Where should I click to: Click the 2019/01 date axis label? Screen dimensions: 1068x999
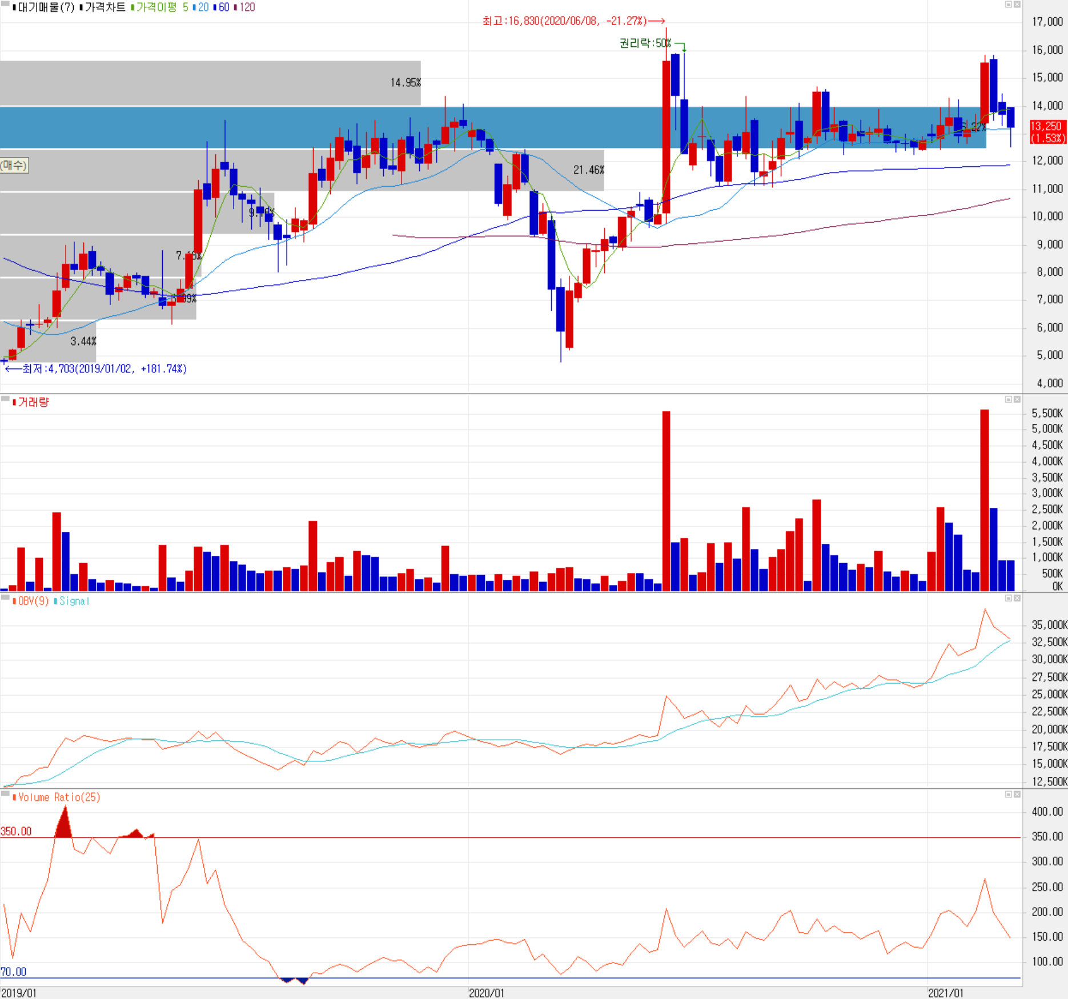tap(19, 993)
